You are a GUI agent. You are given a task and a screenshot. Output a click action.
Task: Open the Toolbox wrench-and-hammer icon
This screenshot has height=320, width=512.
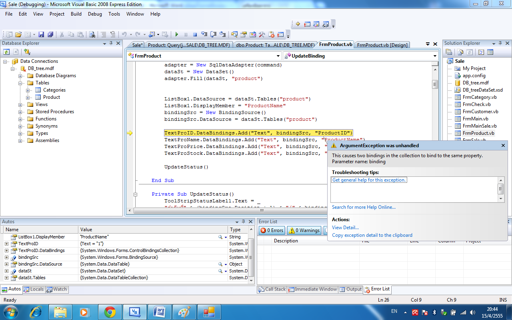pos(262,34)
